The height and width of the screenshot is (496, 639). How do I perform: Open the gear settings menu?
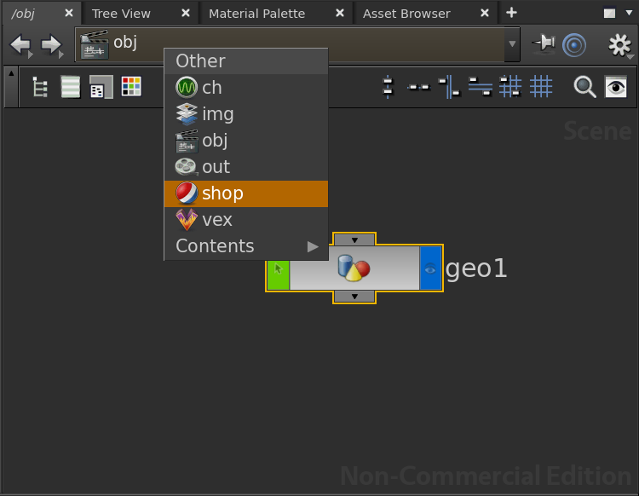619,45
